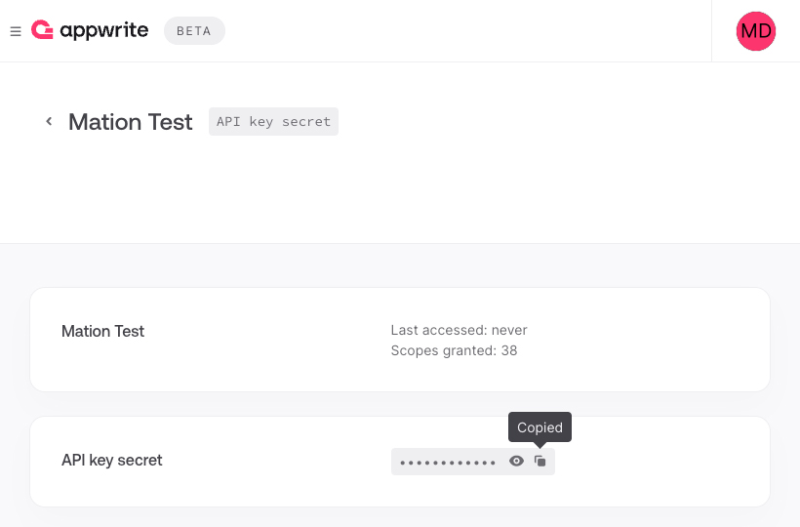Image resolution: width=800 pixels, height=527 pixels.
Task: Copy the API key secret to clipboard
Action: [540, 462]
